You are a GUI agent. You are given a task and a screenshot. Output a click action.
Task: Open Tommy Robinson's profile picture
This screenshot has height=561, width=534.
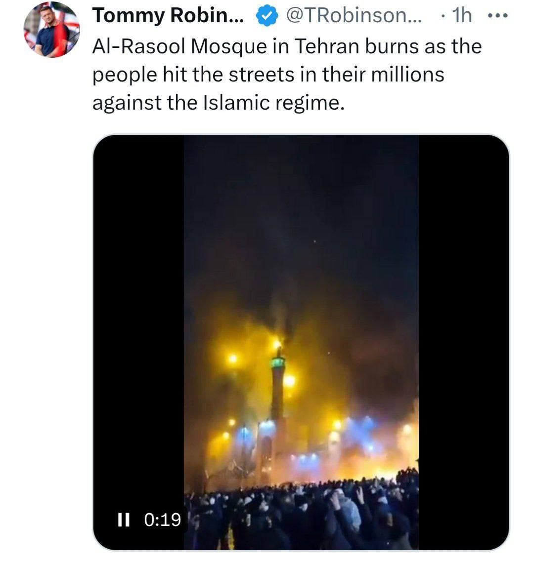(x=51, y=29)
